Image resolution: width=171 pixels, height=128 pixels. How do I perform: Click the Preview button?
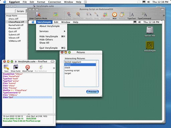[x=93, y=92]
